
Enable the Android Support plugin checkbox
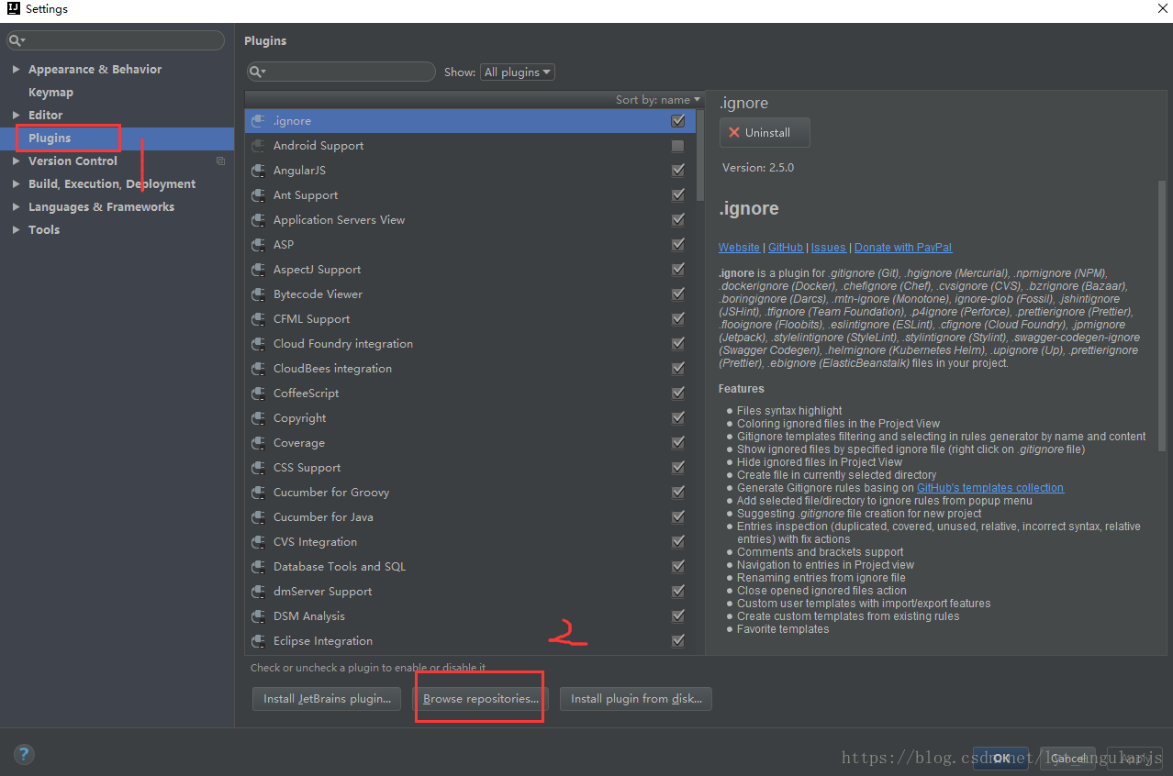click(678, 146)
